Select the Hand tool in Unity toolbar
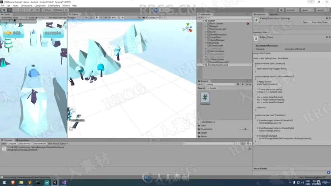Screen dimensions: 331x186 (4, 10)
